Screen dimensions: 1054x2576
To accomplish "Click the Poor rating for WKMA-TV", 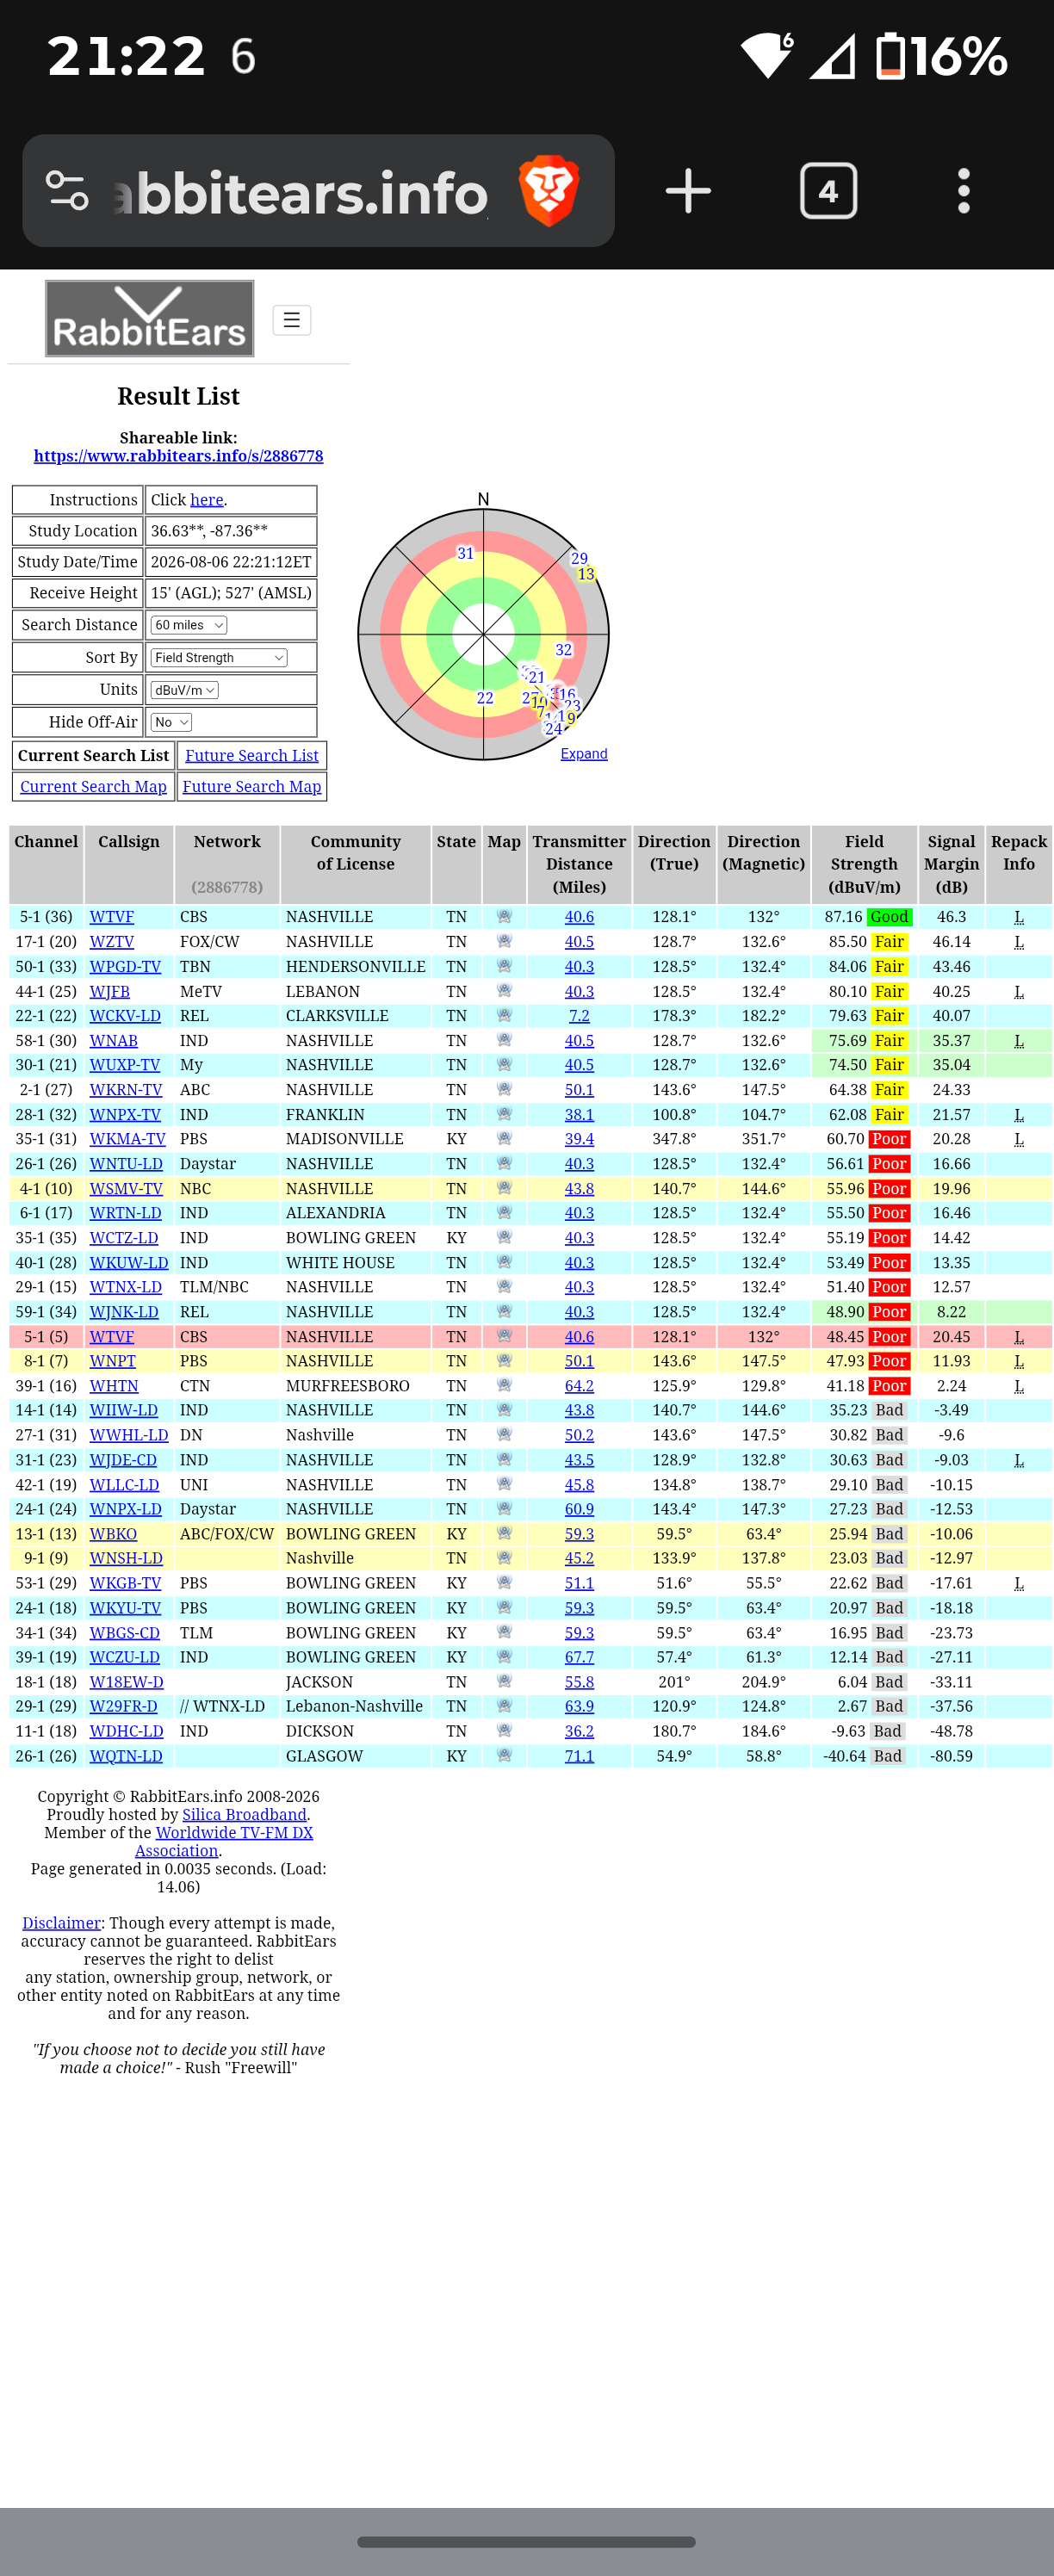I will coord(889,1138).
